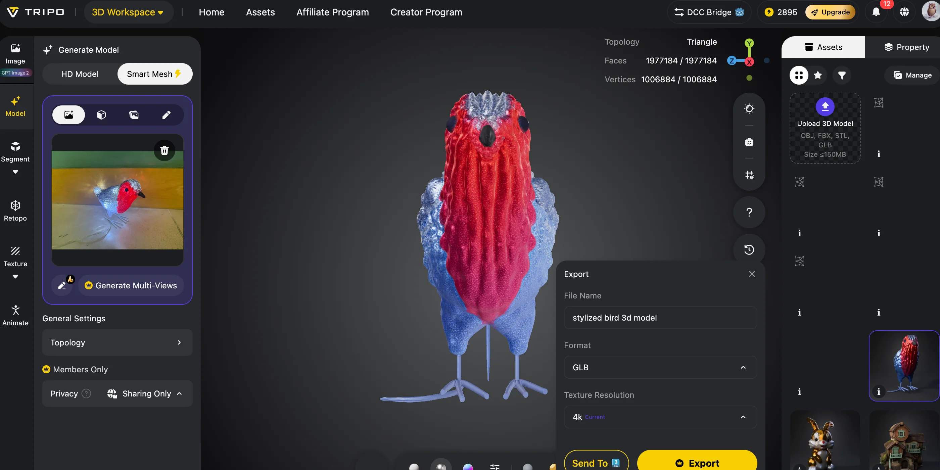The image size is (940, 470).
Task: Delete the uploaded bird image with trash icon
Action: click(164, 150)
